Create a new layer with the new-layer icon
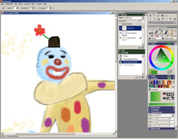The height and width of the screenshot is (139, 178). (139, 47)
